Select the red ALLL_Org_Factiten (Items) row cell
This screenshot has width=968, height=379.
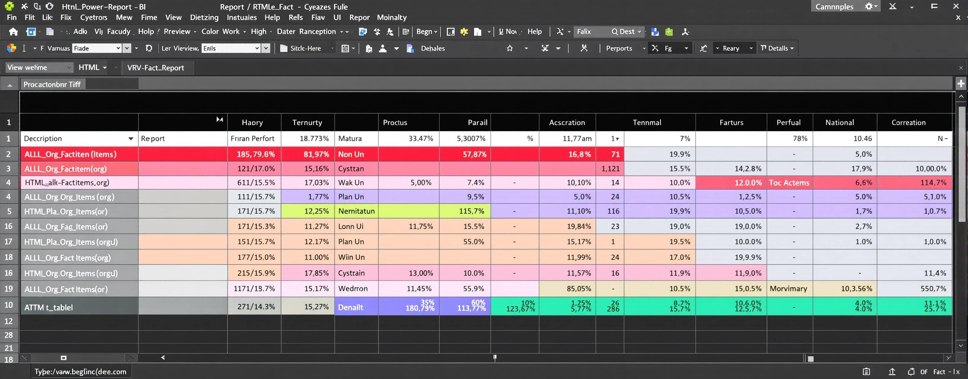tap(79, 154)
